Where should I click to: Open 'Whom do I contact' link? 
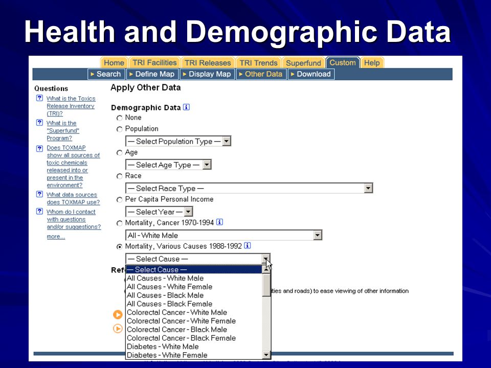tap(74, 219)
